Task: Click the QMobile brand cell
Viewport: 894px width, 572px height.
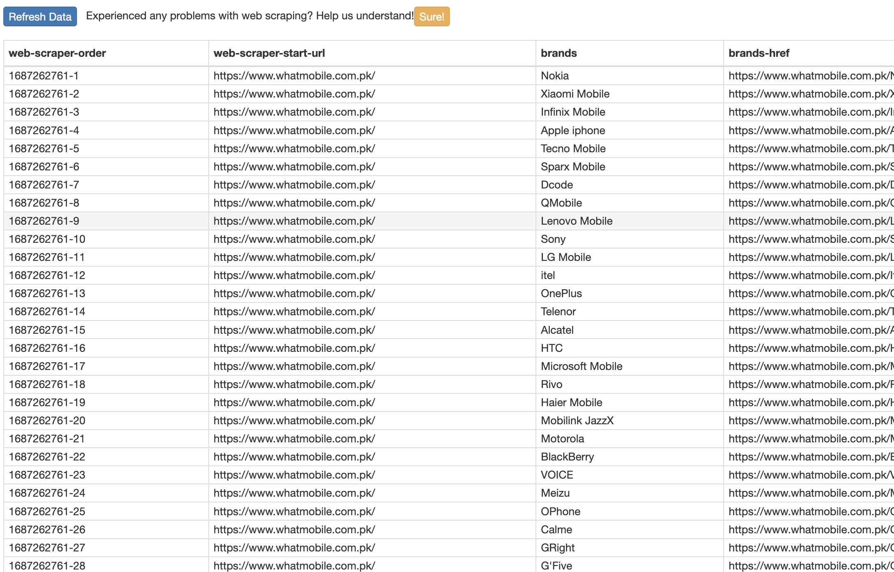Action: click(x=630, y=203)
